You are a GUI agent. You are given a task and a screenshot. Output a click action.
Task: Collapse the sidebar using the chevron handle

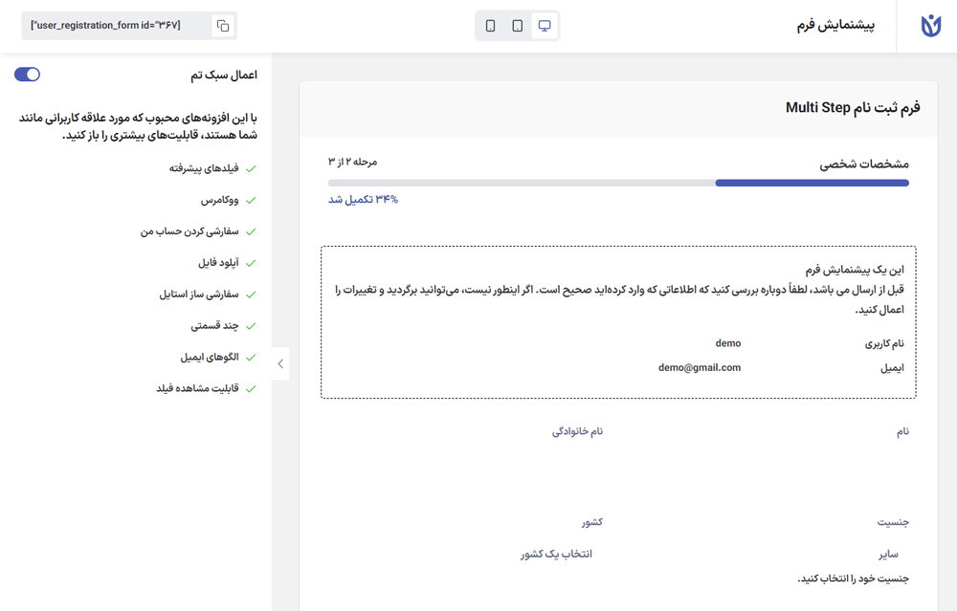tap(279, 363)
